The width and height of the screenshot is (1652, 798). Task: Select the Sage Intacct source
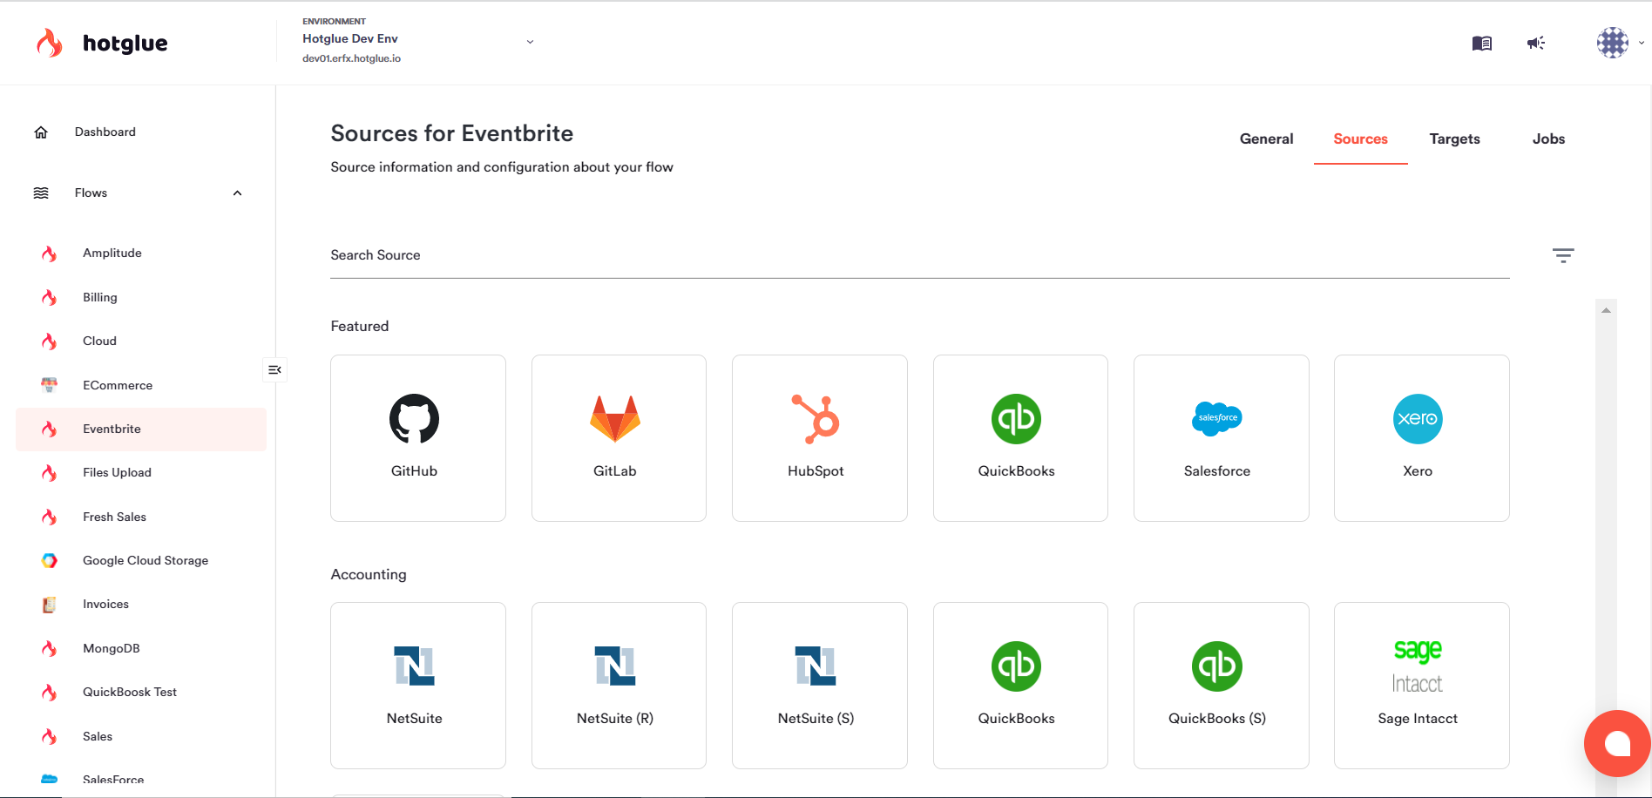(1421, 686)
